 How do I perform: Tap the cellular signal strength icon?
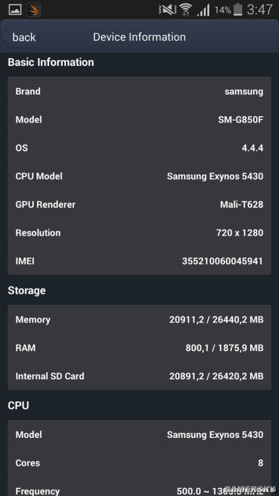coord(203,10)
